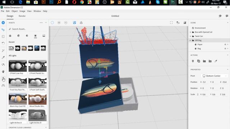Select the Select and Move tool
This screenshot has width=230, height=129.
pos(3,30)
